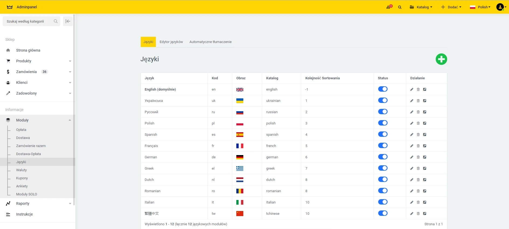Open the Katalog dropdown menu
Viewport: 509px width, 229px height.
coord(421,7)
